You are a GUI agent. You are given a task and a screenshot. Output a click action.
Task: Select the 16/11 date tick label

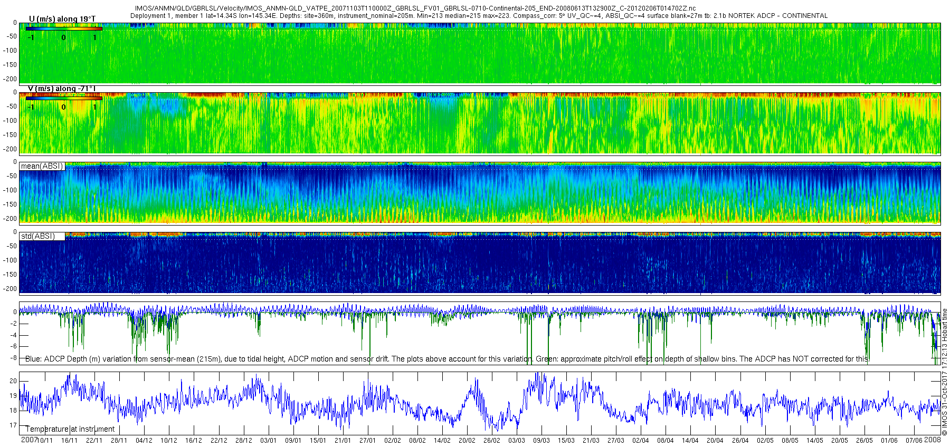[x=69, y=441]
